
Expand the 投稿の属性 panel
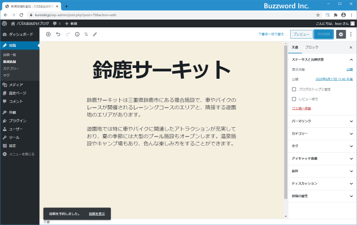[x=322, y=196]
